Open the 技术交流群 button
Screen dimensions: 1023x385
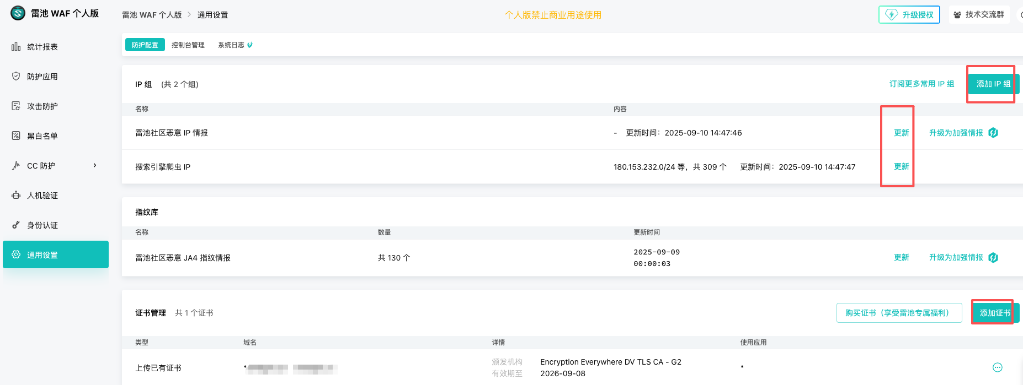[979, 15]
